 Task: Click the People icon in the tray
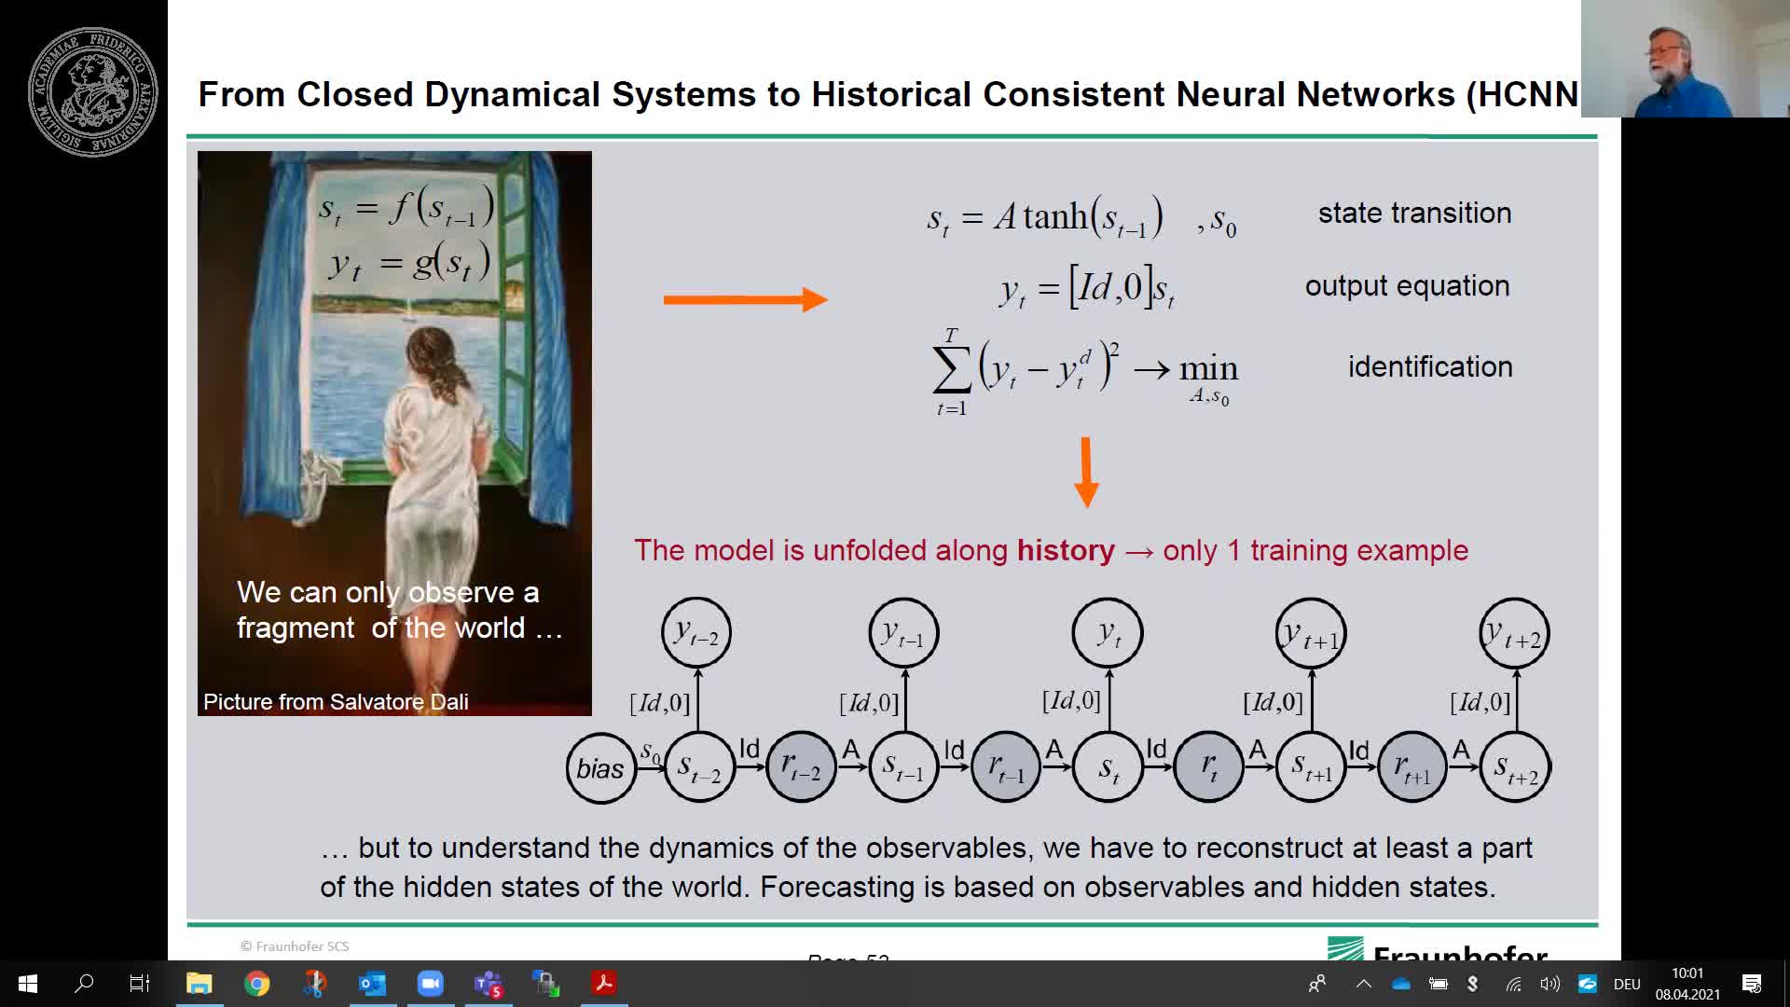(1317, 984)
